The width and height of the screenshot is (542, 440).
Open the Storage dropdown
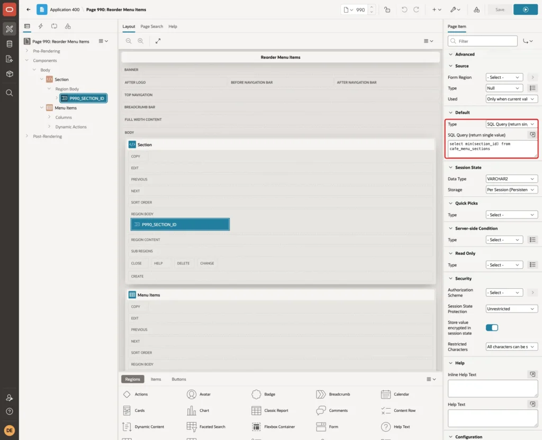[x=511, y=190]
